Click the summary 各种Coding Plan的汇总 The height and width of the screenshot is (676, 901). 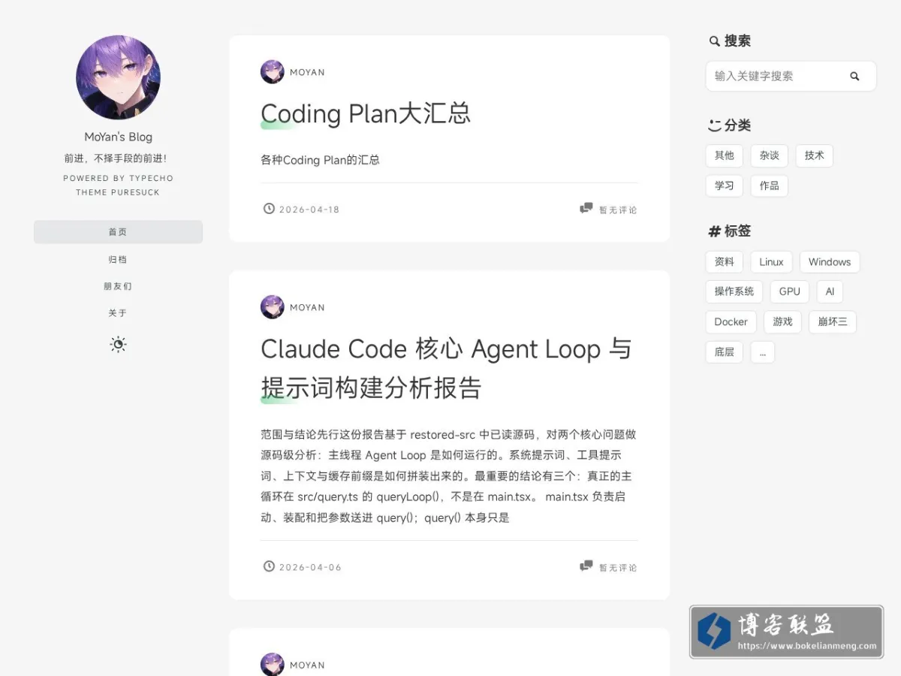[320, 160]
